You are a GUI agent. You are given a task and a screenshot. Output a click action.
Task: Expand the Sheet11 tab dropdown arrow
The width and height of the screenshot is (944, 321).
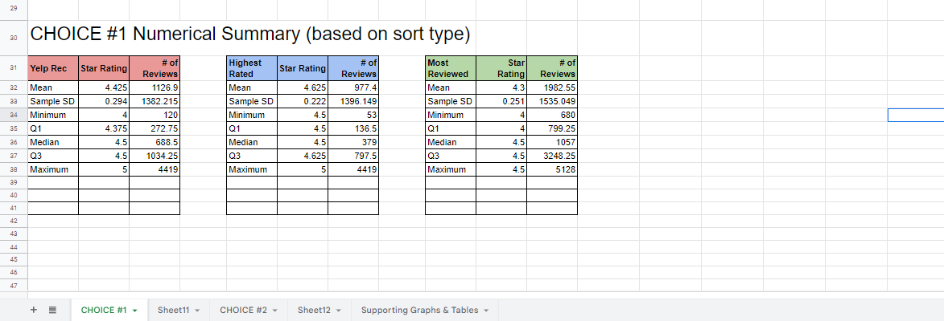coord(197,311)
